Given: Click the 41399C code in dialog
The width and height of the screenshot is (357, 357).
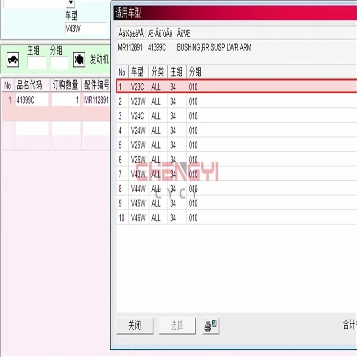Looking at the screenshot, I should (157, 47).
